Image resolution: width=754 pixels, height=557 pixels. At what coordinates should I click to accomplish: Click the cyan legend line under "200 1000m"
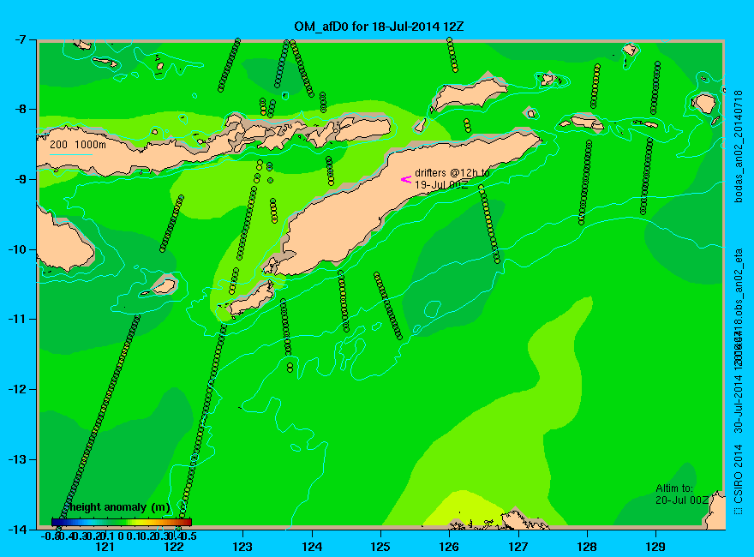coord(70,154)
